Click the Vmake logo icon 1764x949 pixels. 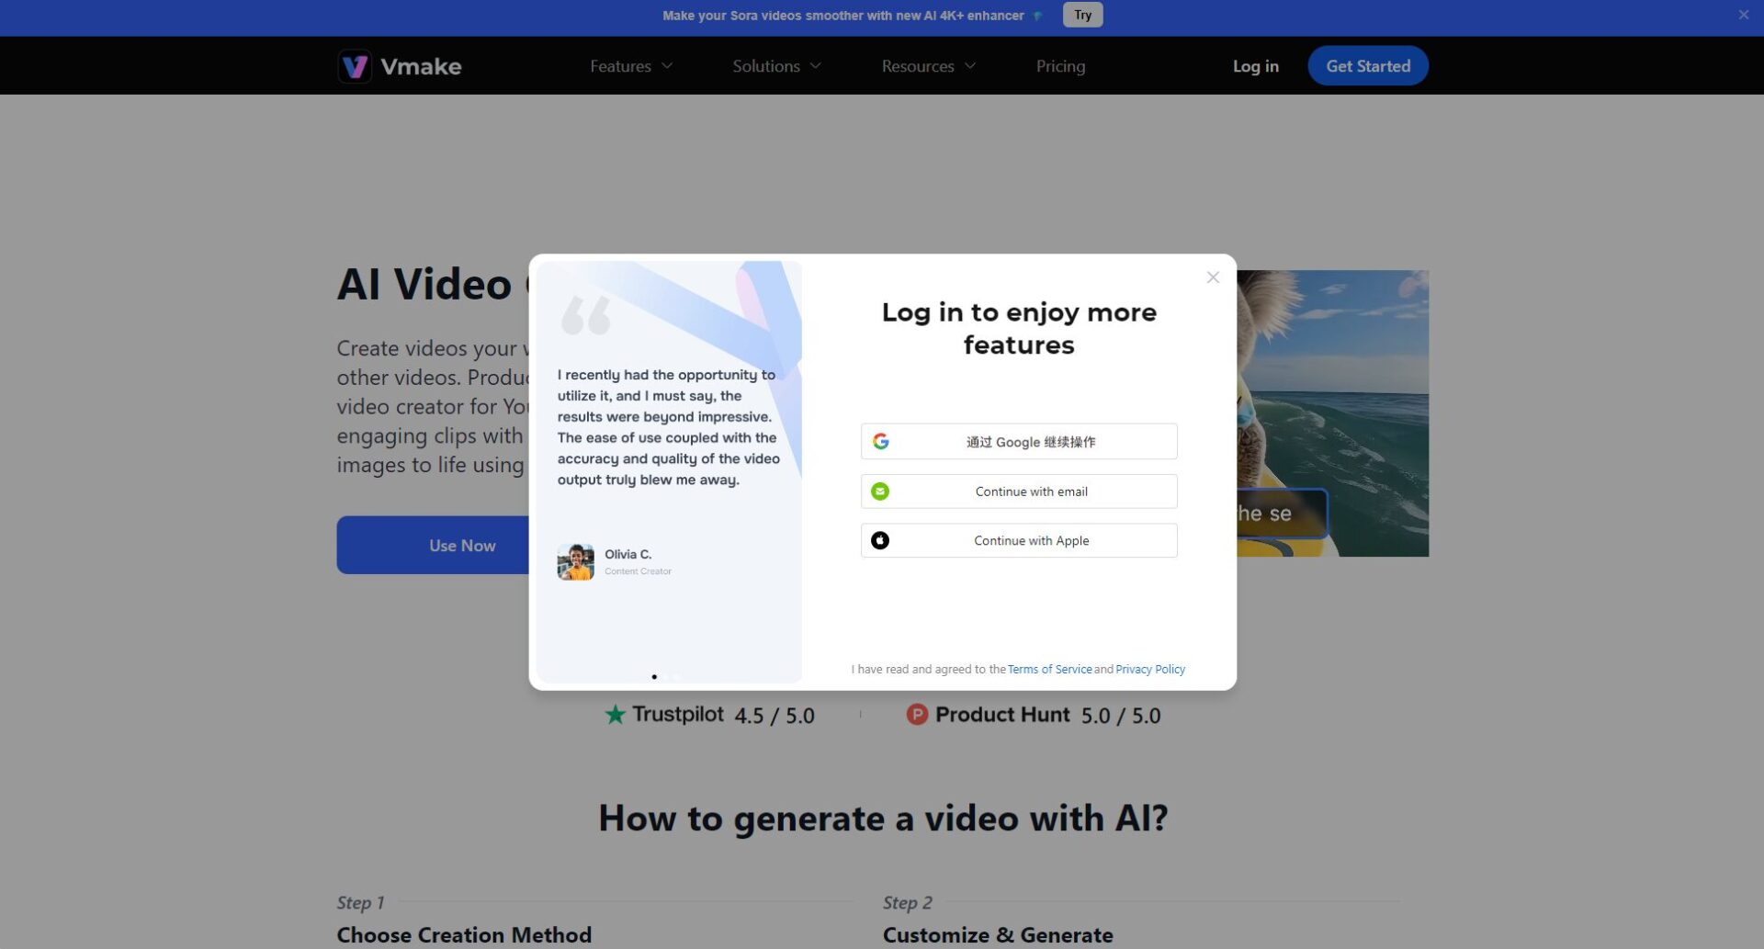(356, 65)
